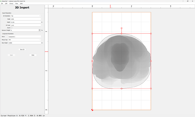This screenshot has height=117, width=195.
Task: Click the Done button
Action: pos(33,55)
